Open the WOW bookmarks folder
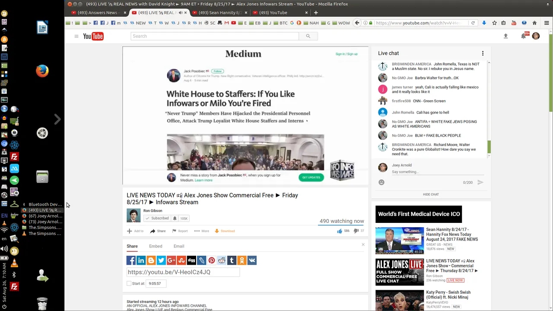The height and width of the screenshot is (311, 553). (x=341, y=23)
